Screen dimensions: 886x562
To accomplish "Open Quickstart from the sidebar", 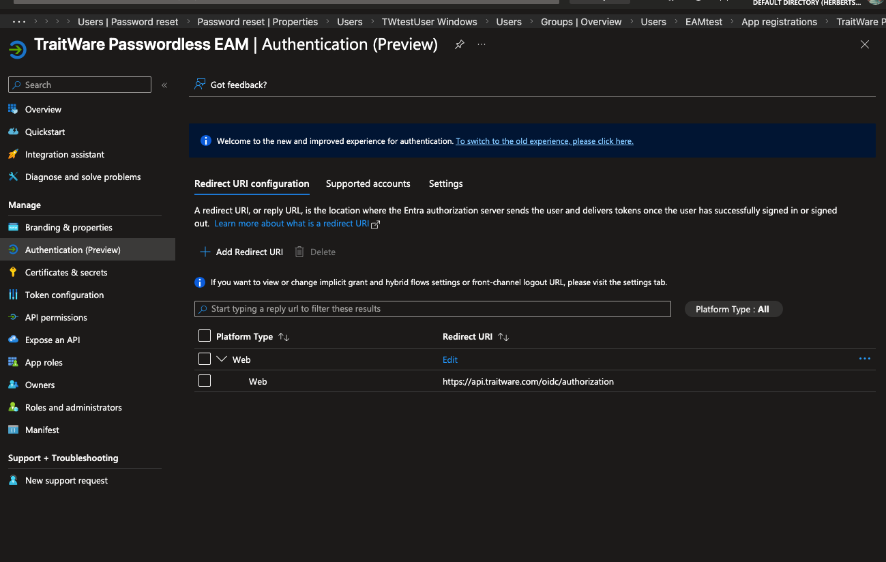I will tap(45, 132).
